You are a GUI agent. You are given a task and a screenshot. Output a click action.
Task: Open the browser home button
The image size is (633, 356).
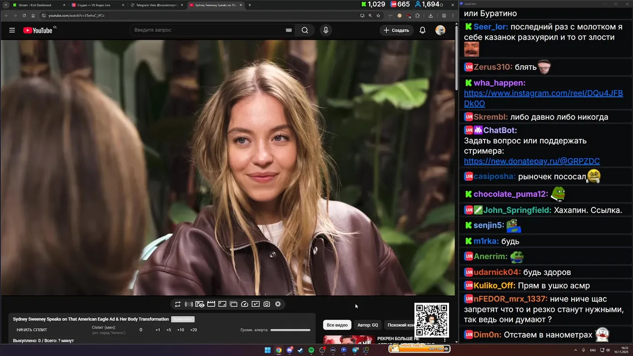tap(33, 15)
